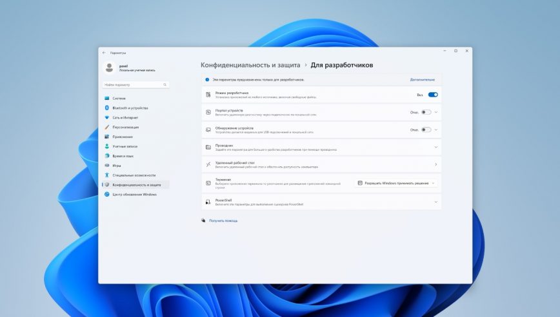The width and height of the screenshot is (560, 317).
Task: Open Удаленный рабочий стол arrow
Action: [x=435, y=164]
